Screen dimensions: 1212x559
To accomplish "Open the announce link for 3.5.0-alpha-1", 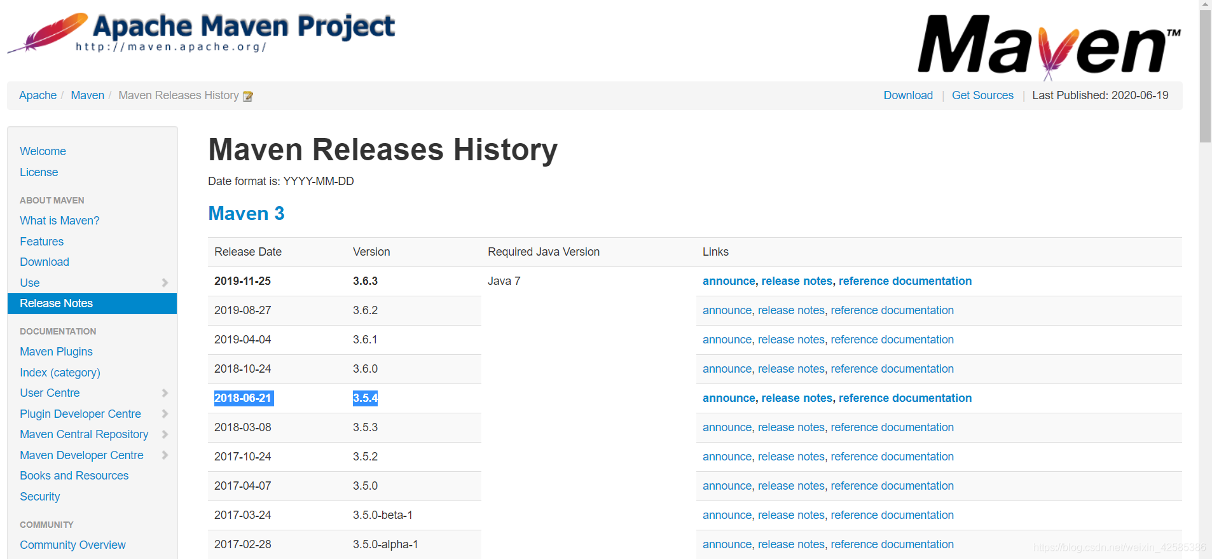I will 727,544.
